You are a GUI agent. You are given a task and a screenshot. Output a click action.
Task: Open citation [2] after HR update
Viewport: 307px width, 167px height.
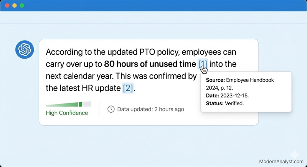tap(128, 88)
